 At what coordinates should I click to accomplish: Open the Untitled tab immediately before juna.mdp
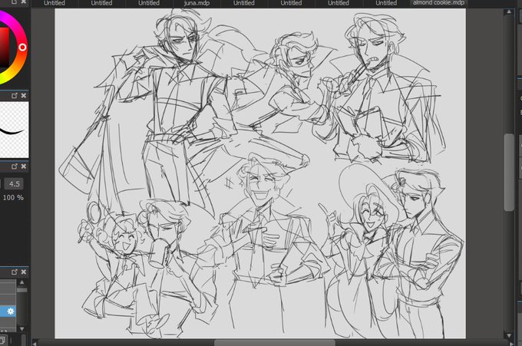tap(149, 3)
